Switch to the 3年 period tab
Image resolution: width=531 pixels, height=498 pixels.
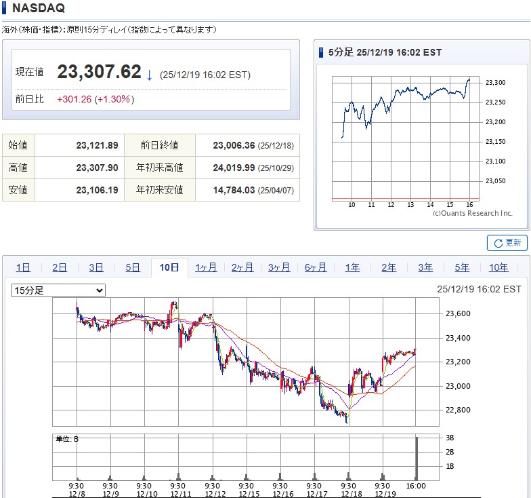(x=425, y=267)
